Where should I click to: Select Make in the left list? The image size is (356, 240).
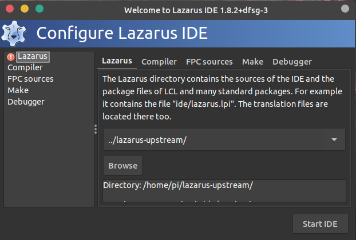[x=18, y=90]
